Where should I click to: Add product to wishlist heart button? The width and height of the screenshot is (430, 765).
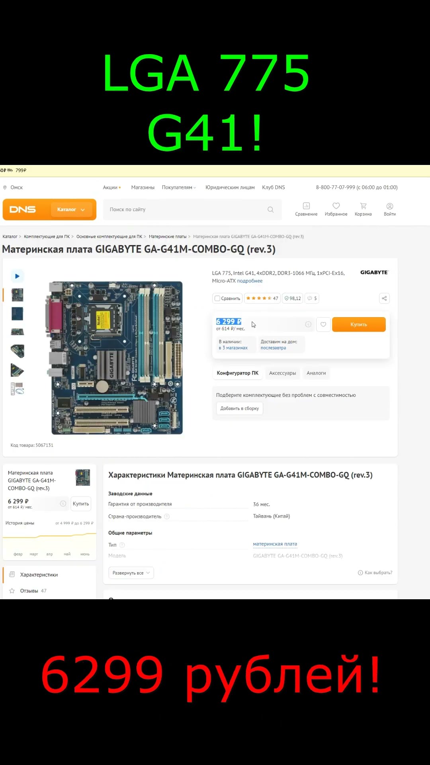coord(323,324)
